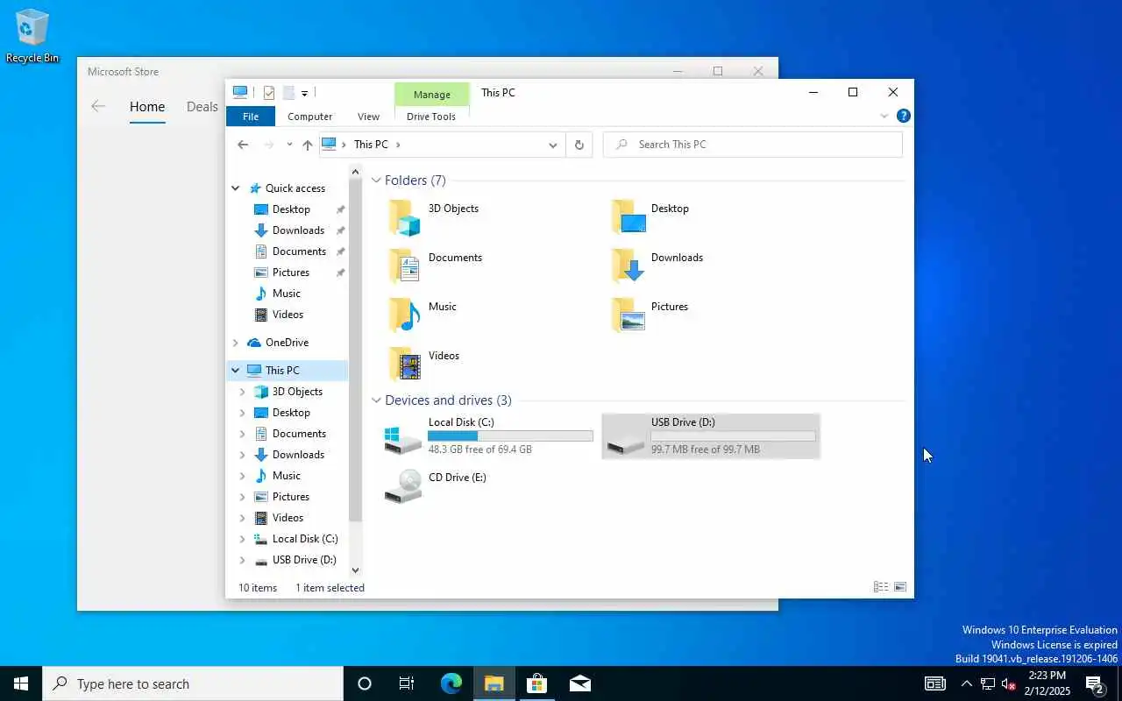1122x701 pixels.
Task: Open the Recycle Bin desktop icon
Action: pos(32,36)
